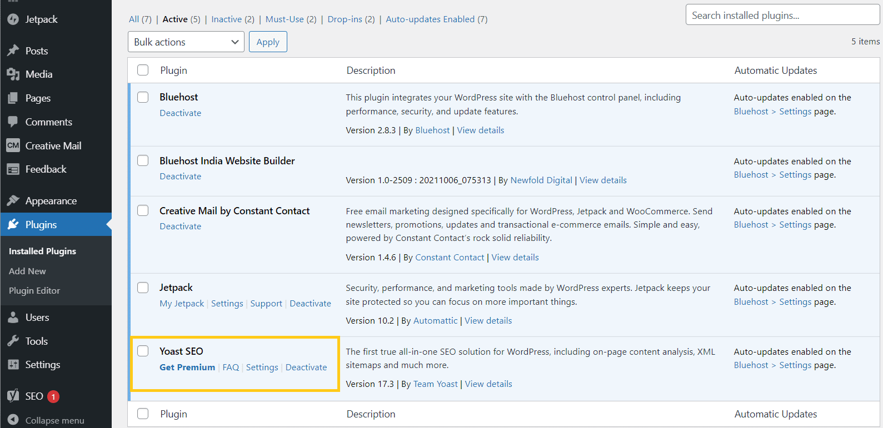883x428 pixels.
Task: Show Active (5) plugins filter
Action: 181,19
